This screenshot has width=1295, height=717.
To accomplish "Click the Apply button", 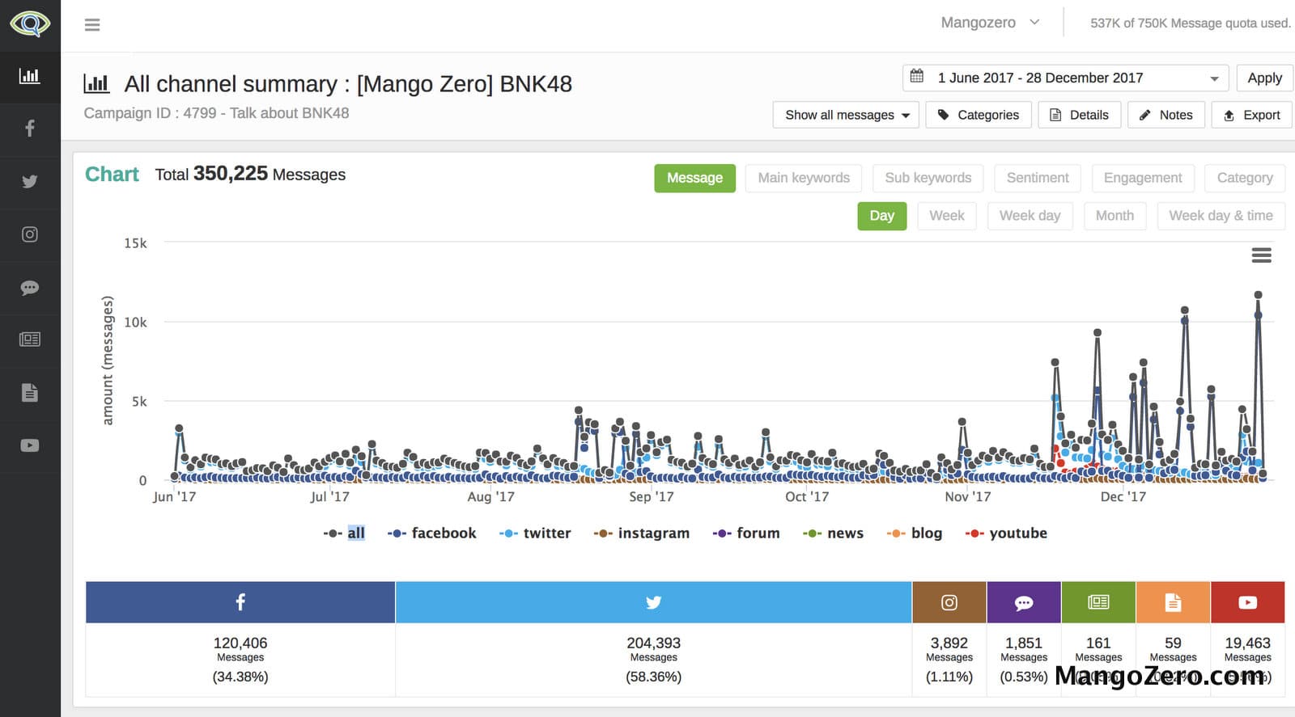I will [1264, 78].
